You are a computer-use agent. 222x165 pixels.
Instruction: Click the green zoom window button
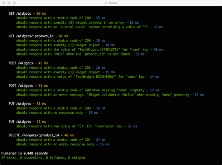(x=14, y=3)
